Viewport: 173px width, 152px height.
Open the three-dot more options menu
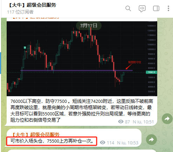168,8
